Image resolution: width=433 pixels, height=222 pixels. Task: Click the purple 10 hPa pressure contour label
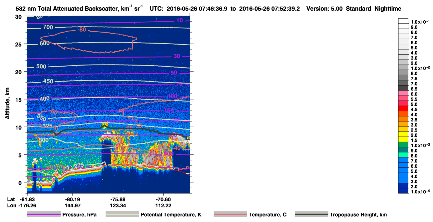click(x=180, y=21)
